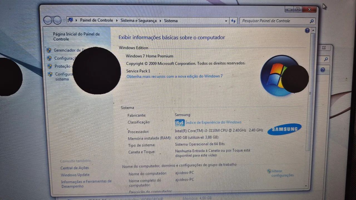The image size is (356, 200).
Task: Open "Página Inicial do Painel de Controle"
Action: [x=76, y=37]
